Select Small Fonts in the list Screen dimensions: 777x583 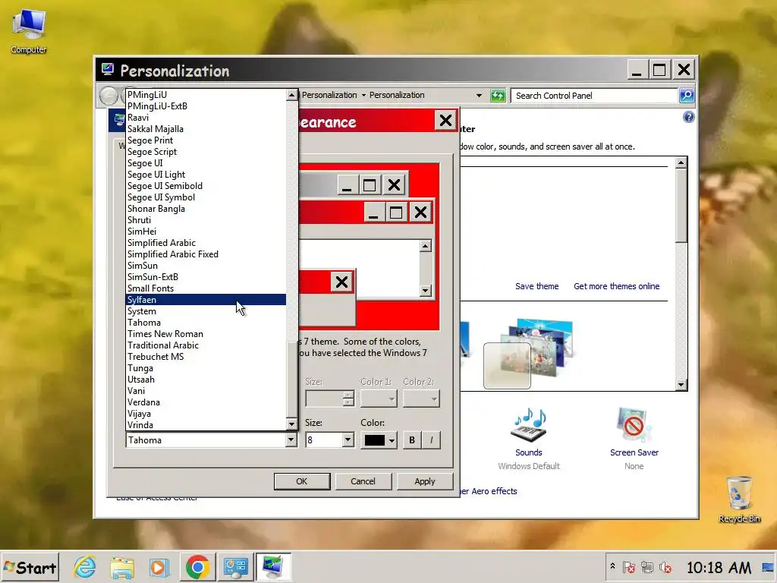click(206, 288)
